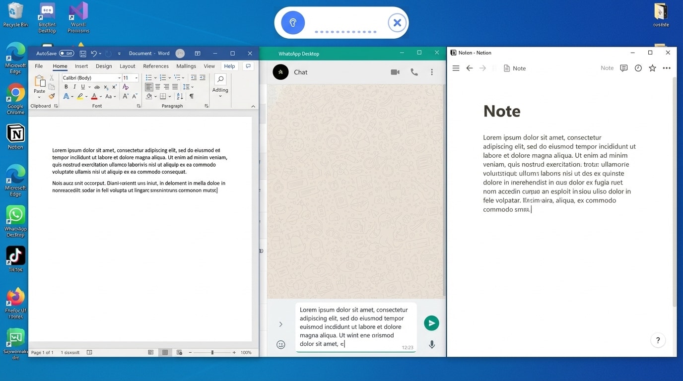
Task: Switch to the References ribbon tab
Action: 156,65
